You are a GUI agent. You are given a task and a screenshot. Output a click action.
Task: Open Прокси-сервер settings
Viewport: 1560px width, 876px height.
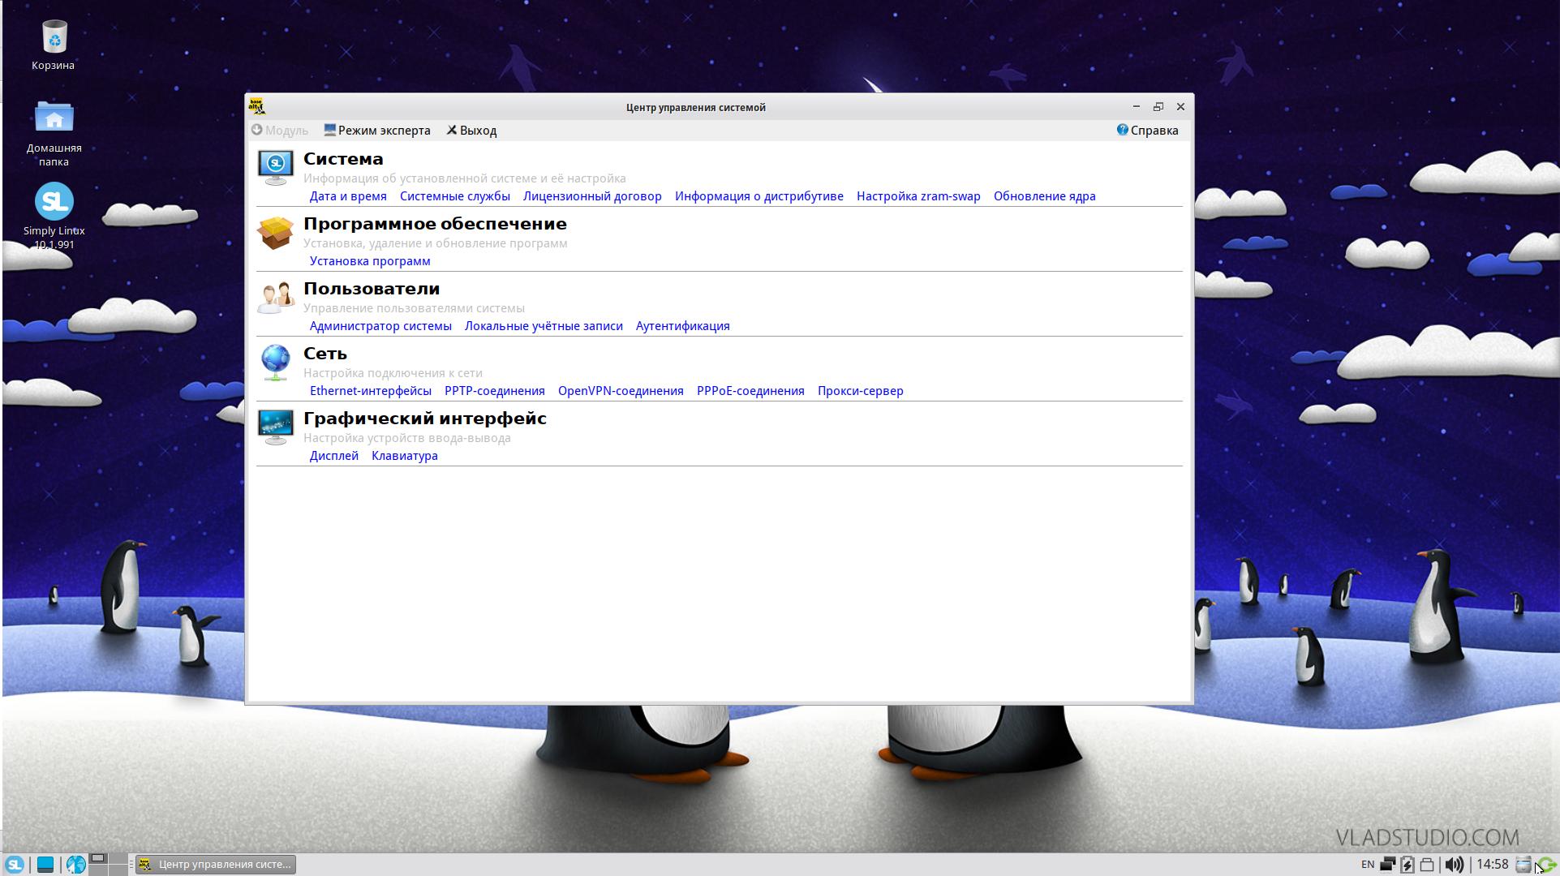click(x=861, y=391)
